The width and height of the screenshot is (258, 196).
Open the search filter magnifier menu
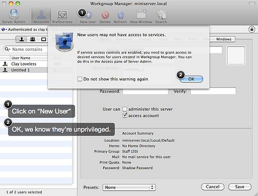point(7,50)
